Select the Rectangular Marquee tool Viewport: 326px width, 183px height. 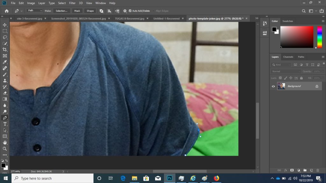coord(5,31)
